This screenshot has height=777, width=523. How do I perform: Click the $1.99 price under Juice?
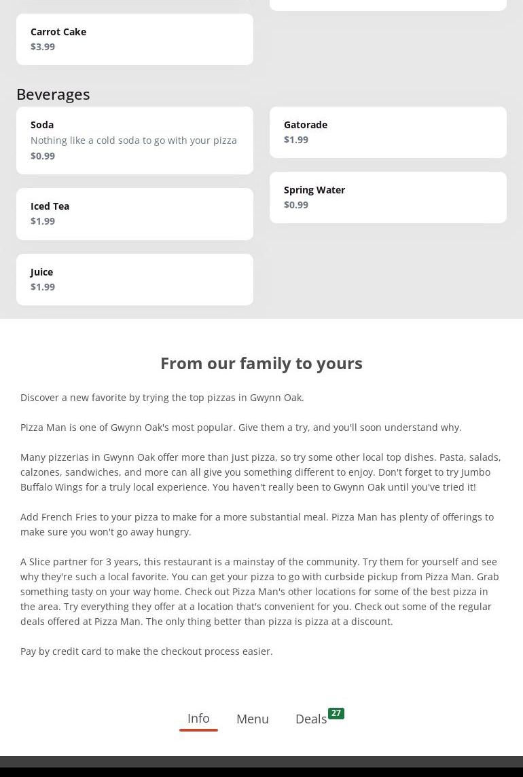click(x=43, y=287)
